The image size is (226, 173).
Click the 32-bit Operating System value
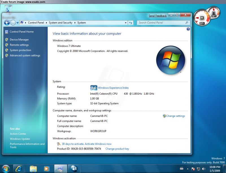coord(104,103)
